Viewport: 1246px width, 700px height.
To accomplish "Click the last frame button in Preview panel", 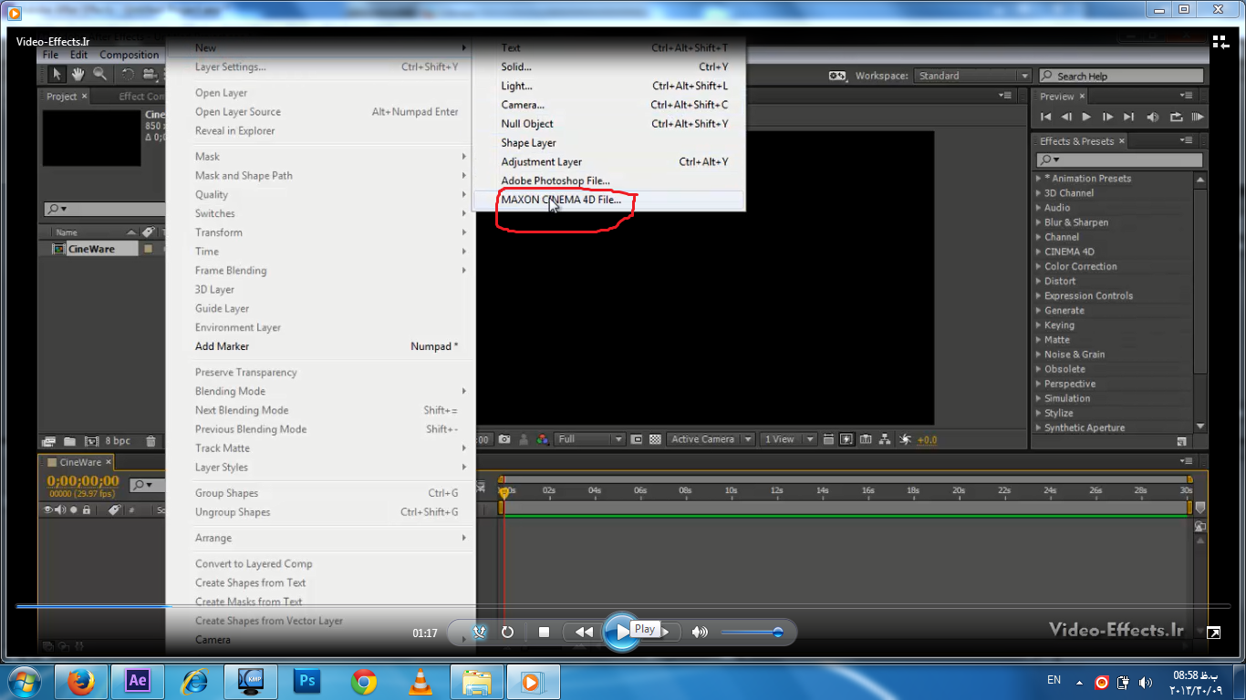I will [x=1128, y=117].
